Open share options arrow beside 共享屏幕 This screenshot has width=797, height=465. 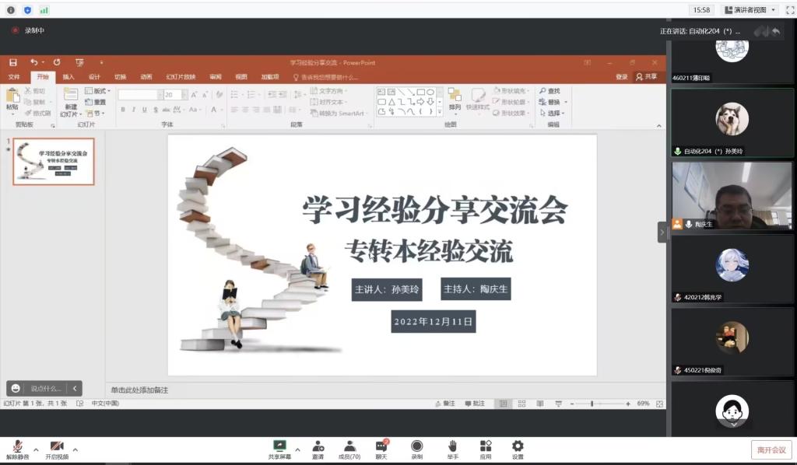297,449
